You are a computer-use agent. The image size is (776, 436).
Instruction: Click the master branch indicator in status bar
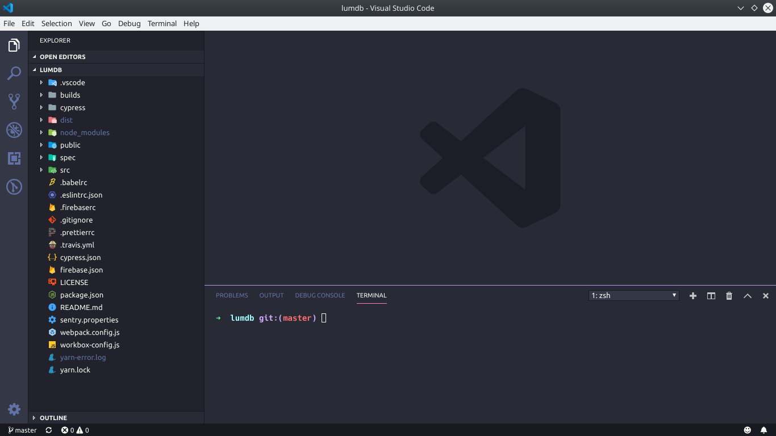(x=22, y=430)
